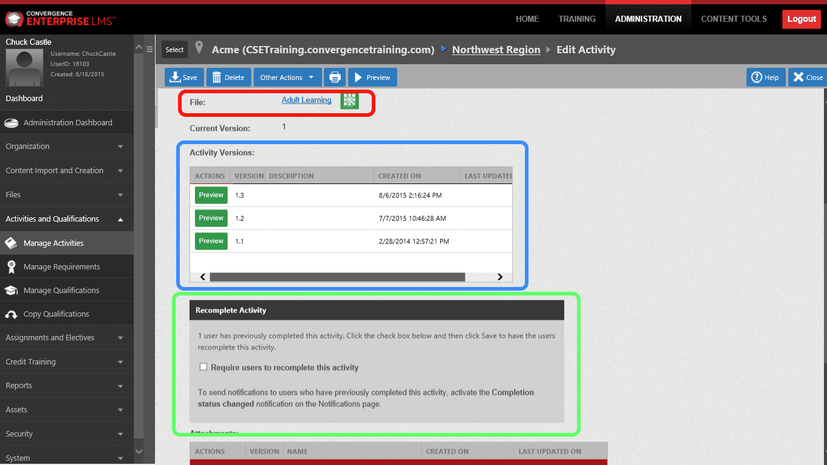The image size is (827, 465).
Task: Open Manage Qualifications in sidebar
Action: tap(61, 290)
